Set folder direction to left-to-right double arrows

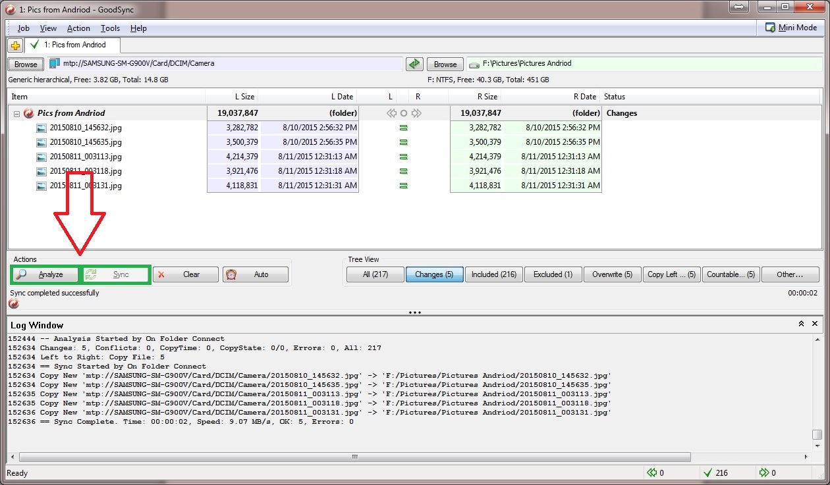point(416,113)
